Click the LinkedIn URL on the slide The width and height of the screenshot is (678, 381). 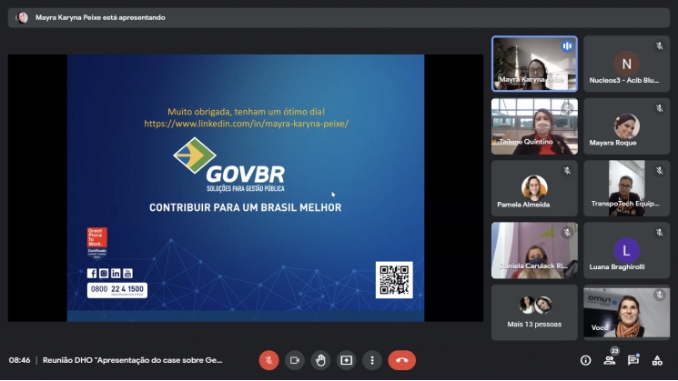click(x=246, y=124)
